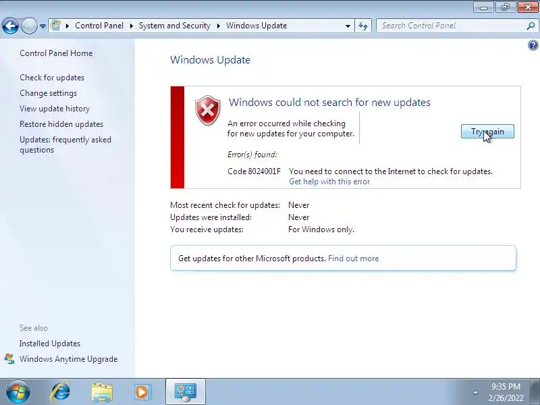Open the address bar history dropdown

(348, 26)
